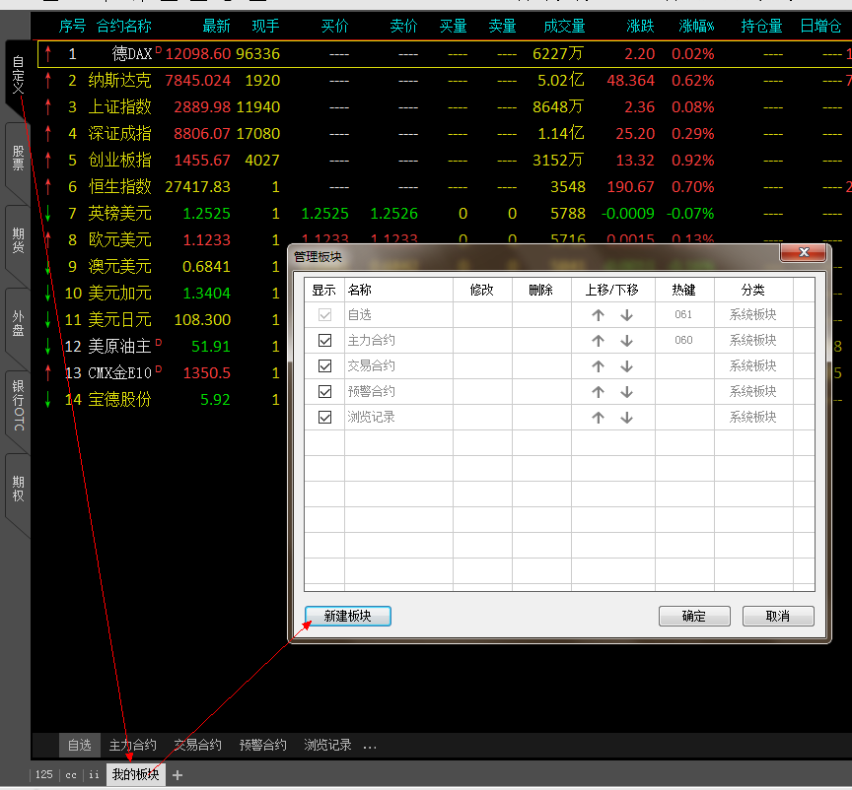Confirm changes with the 确定 button

coord(694,616)
